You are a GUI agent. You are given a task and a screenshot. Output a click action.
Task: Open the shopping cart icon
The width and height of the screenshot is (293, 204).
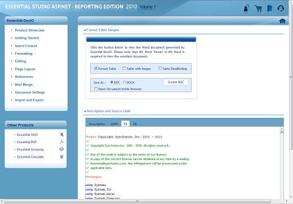point(259,8)
